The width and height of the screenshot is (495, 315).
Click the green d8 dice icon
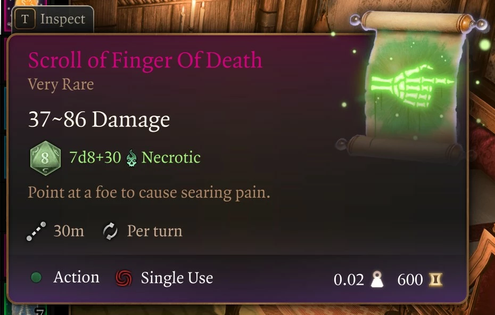tap(45, 158)
